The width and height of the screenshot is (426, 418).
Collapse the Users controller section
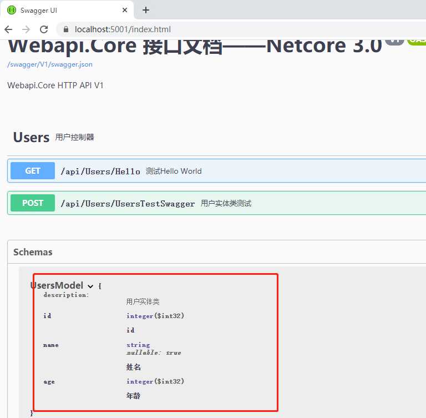click(x=216, y=137)
